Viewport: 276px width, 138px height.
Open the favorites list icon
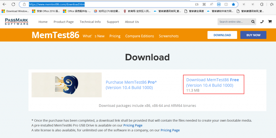[x=272, y=4]
